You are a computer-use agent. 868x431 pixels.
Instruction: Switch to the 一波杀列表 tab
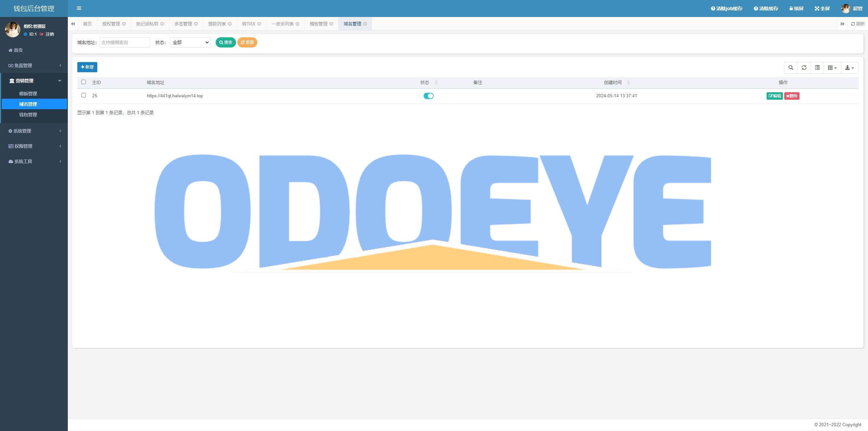pyautogui.click(x=282, y=24)
